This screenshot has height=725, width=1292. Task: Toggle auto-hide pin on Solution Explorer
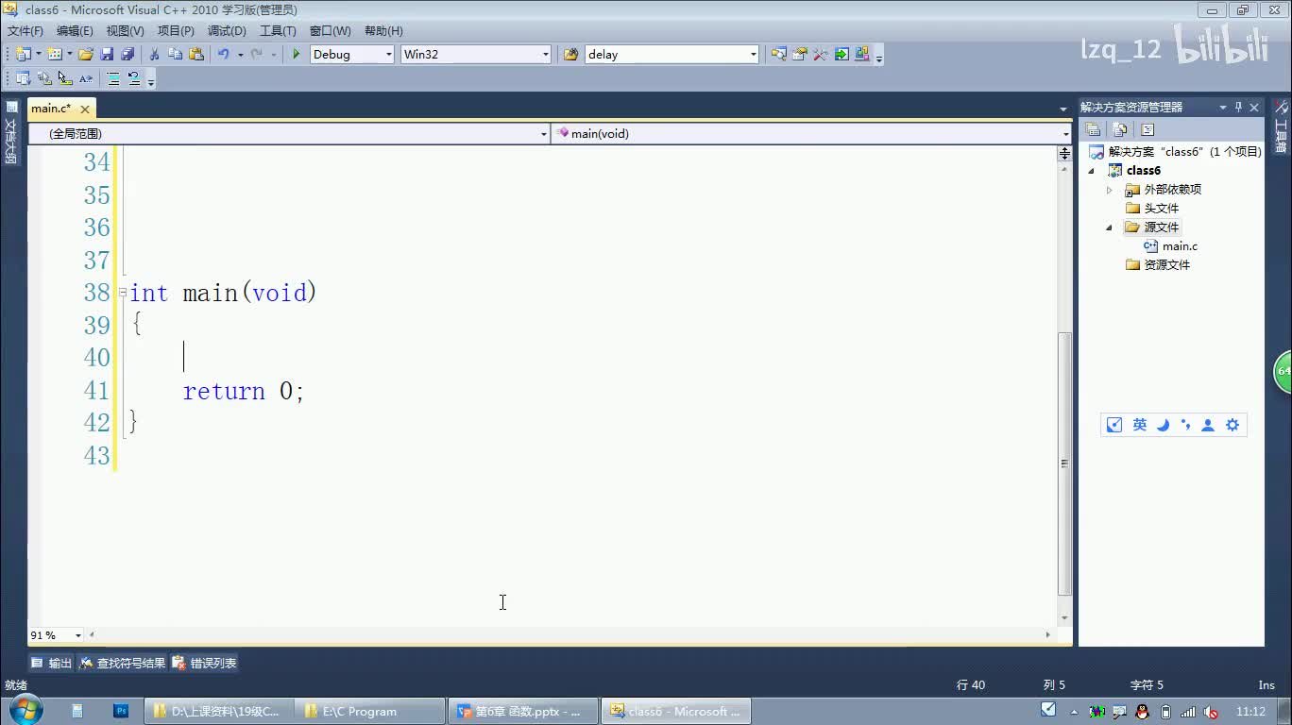click(x=1238, y=108)
